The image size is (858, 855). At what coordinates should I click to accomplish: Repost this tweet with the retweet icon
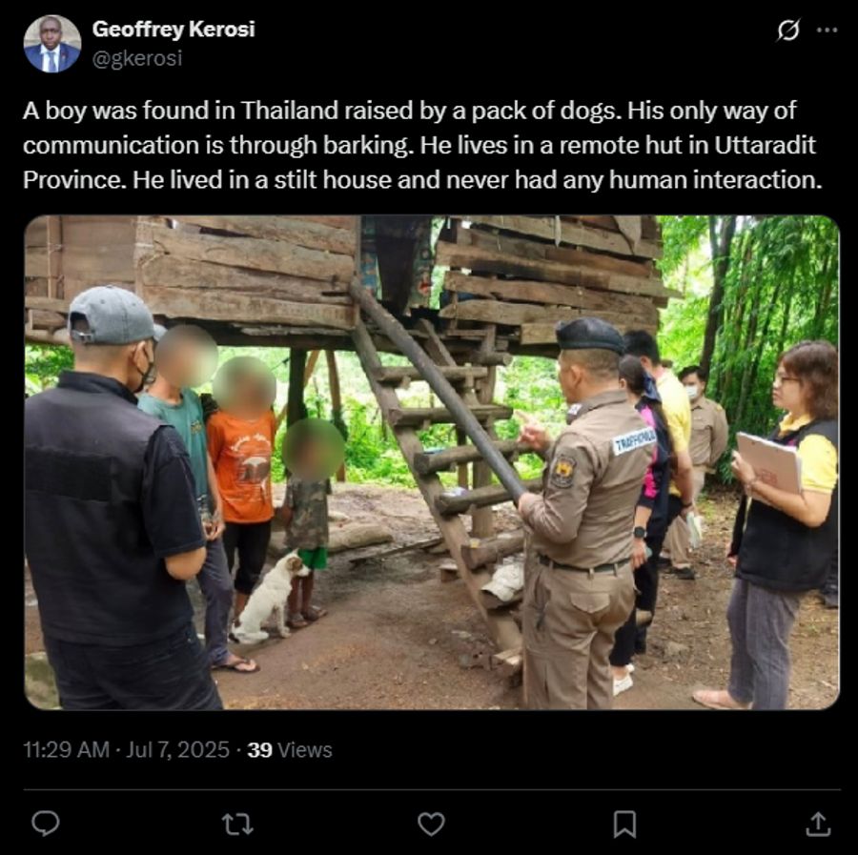238,824
